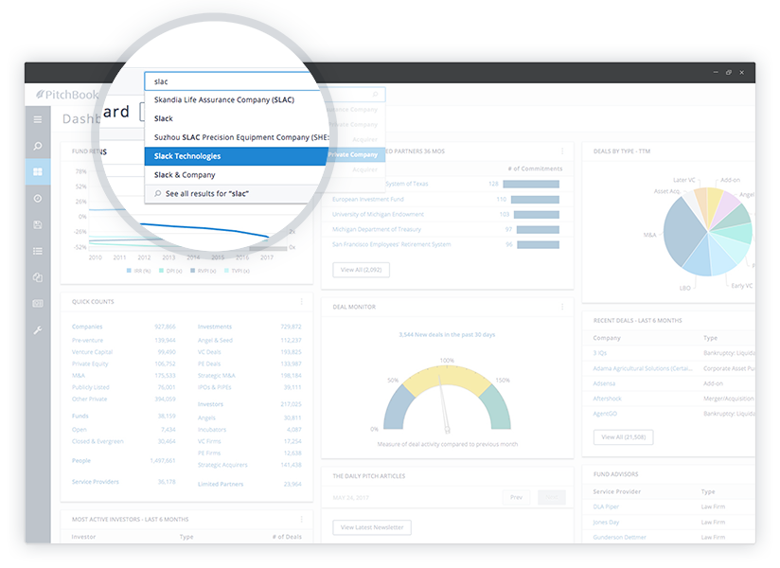Click View Latest Newsletter button
Image resolution: width=780 pixels, height=568 pixels.
pos(372,527)
